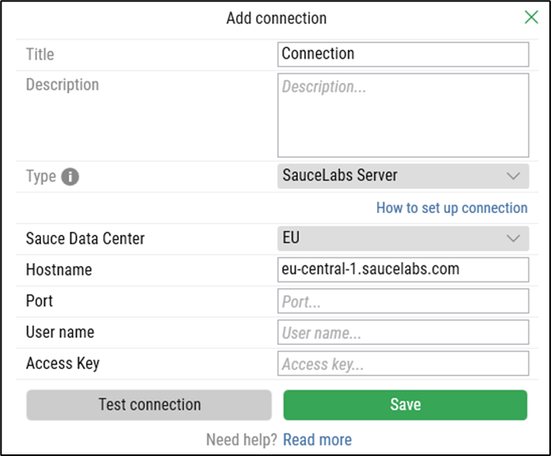Click the Test connection button
551x456 pixels.
click(x=149, y=405)
